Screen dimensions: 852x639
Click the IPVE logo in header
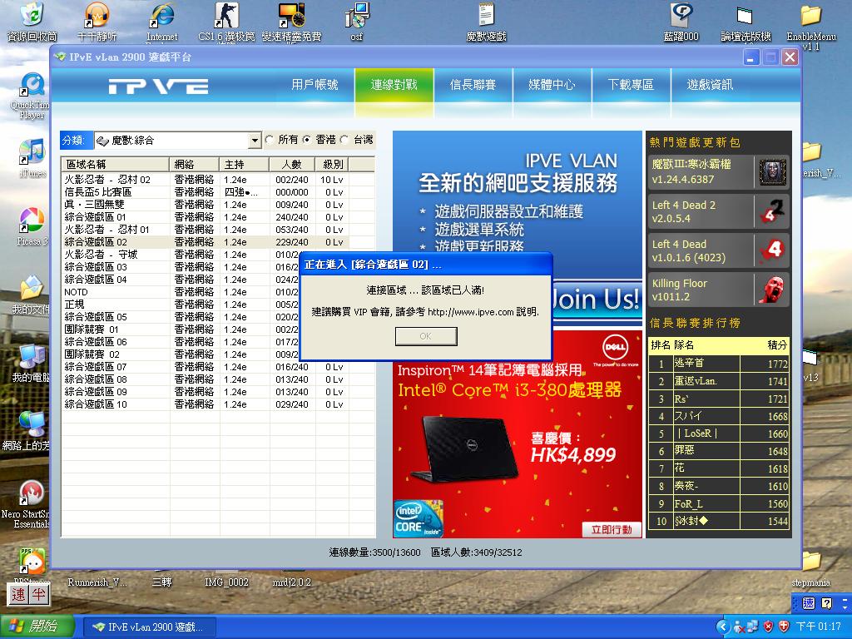158,86
